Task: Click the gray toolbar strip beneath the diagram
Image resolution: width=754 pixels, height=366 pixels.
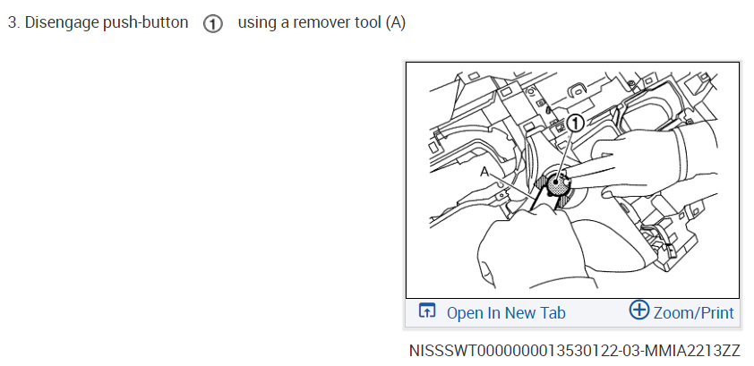Action: point(572,313)
